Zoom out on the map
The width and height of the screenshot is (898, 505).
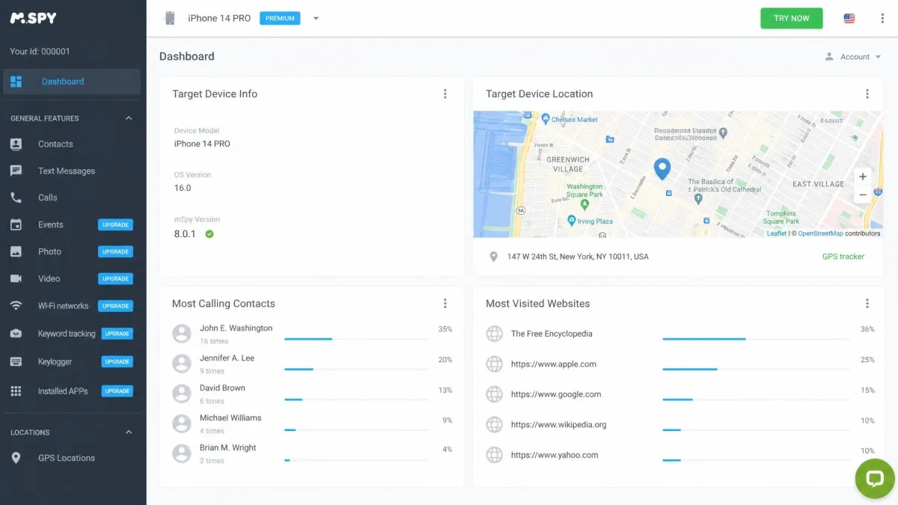click(x=863, y=195)
